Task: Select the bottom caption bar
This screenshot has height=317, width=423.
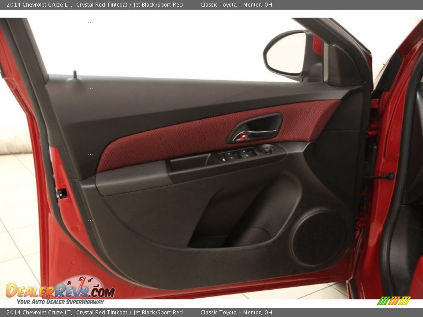Action: click(211, 313)
